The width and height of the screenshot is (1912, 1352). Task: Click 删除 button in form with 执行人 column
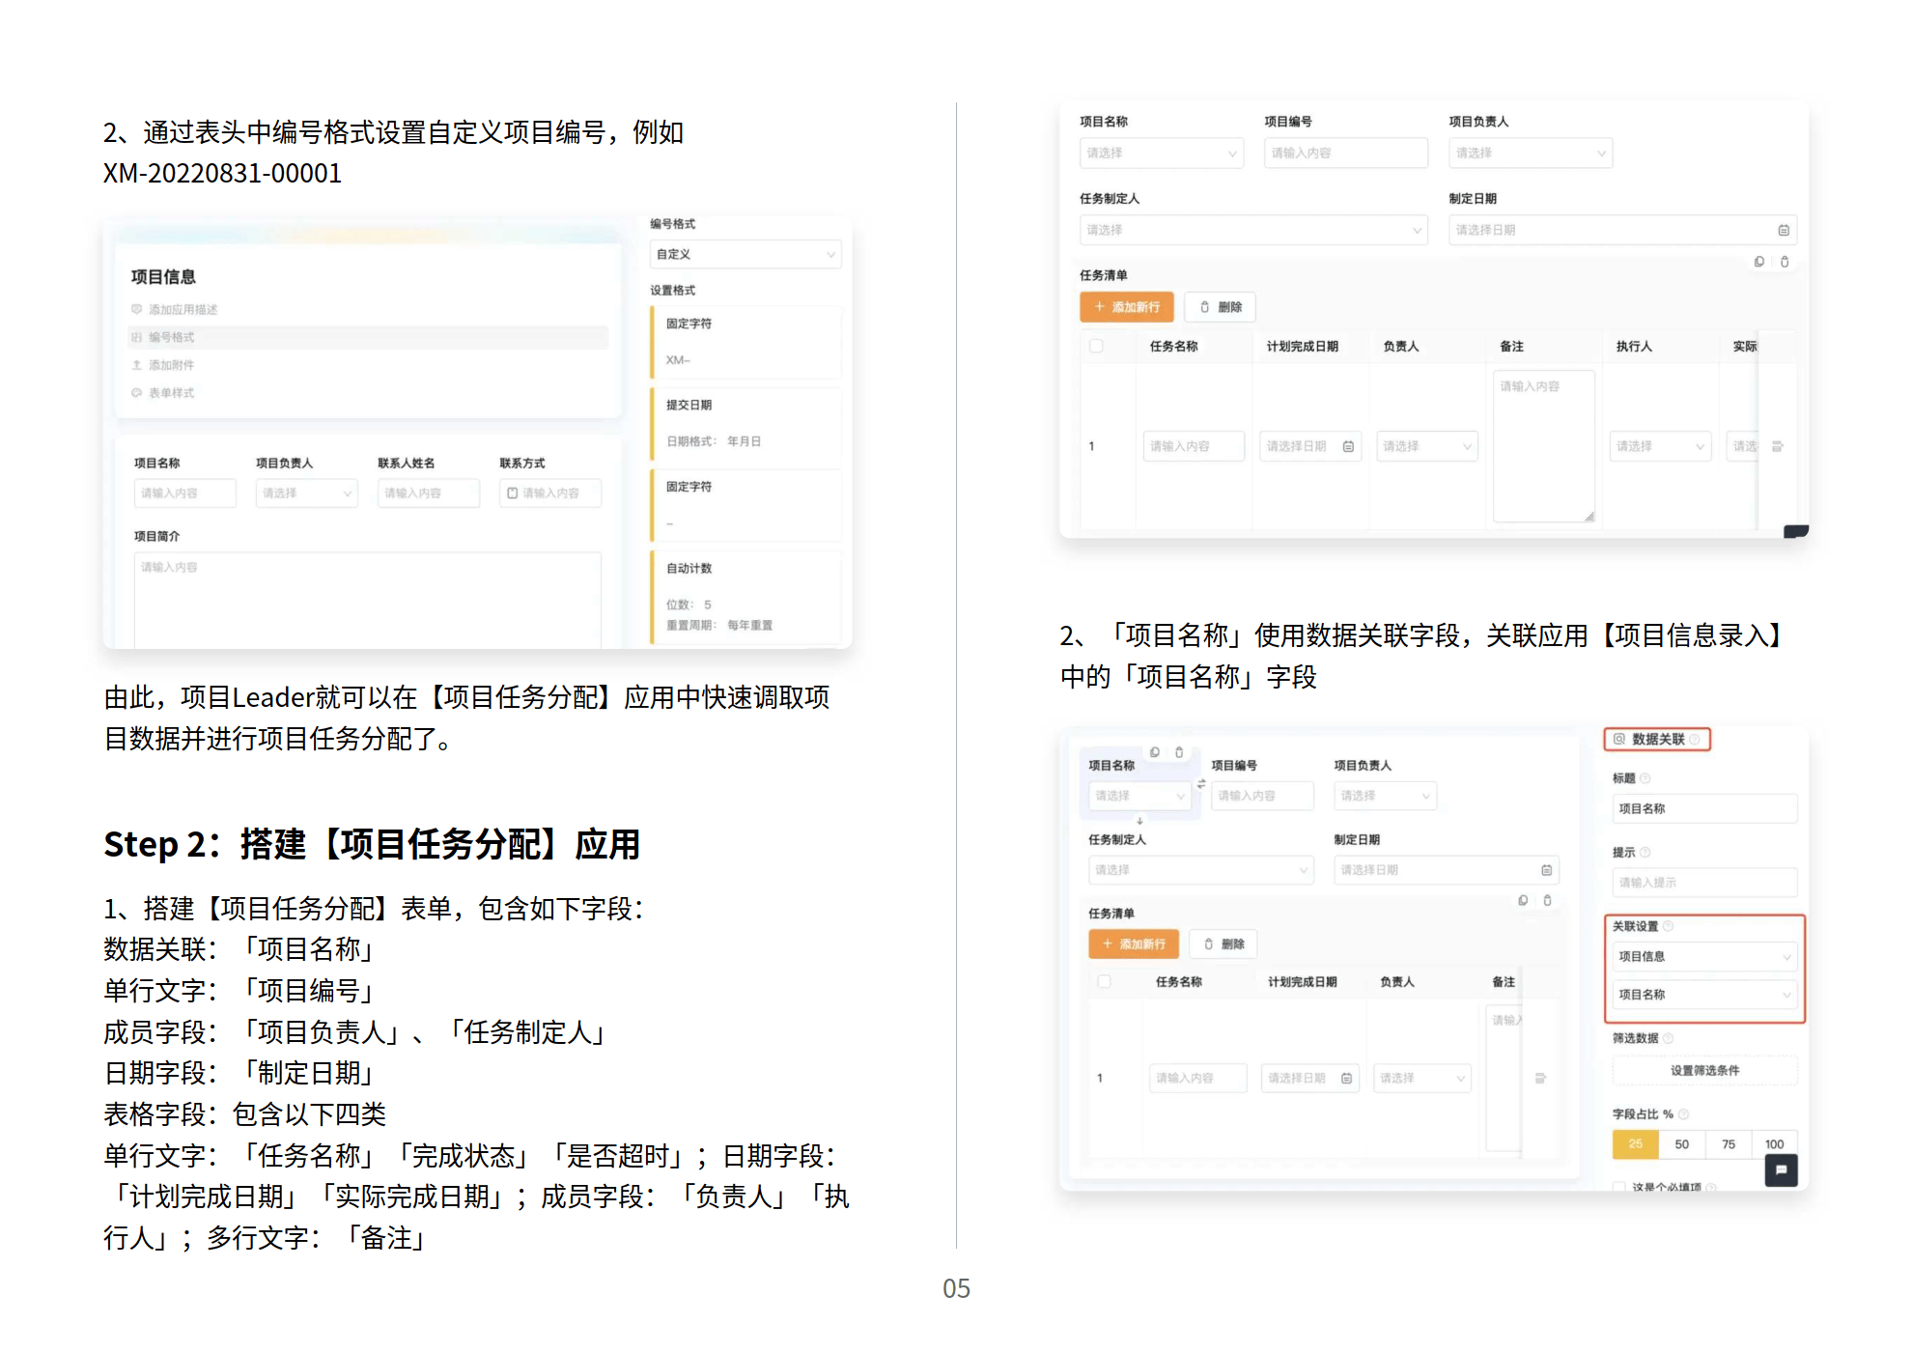1220,307
